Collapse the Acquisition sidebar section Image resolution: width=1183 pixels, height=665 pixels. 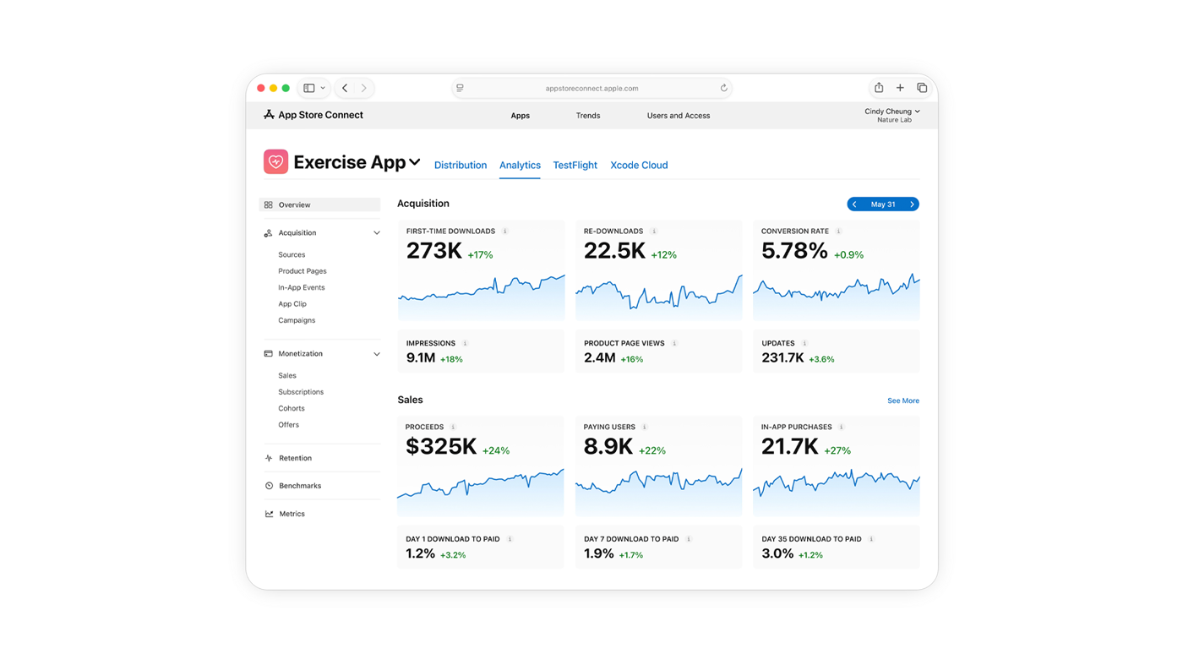pos(377,233)
